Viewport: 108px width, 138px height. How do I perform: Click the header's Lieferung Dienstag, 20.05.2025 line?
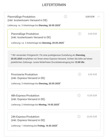click(34, 25)
